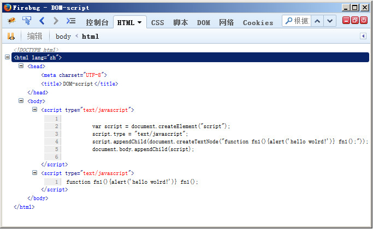Viewport: 373px width, 229px height.
Task: Collapse the first script element
Action: [35, 110]
